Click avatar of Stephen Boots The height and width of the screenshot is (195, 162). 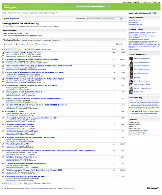131,92
